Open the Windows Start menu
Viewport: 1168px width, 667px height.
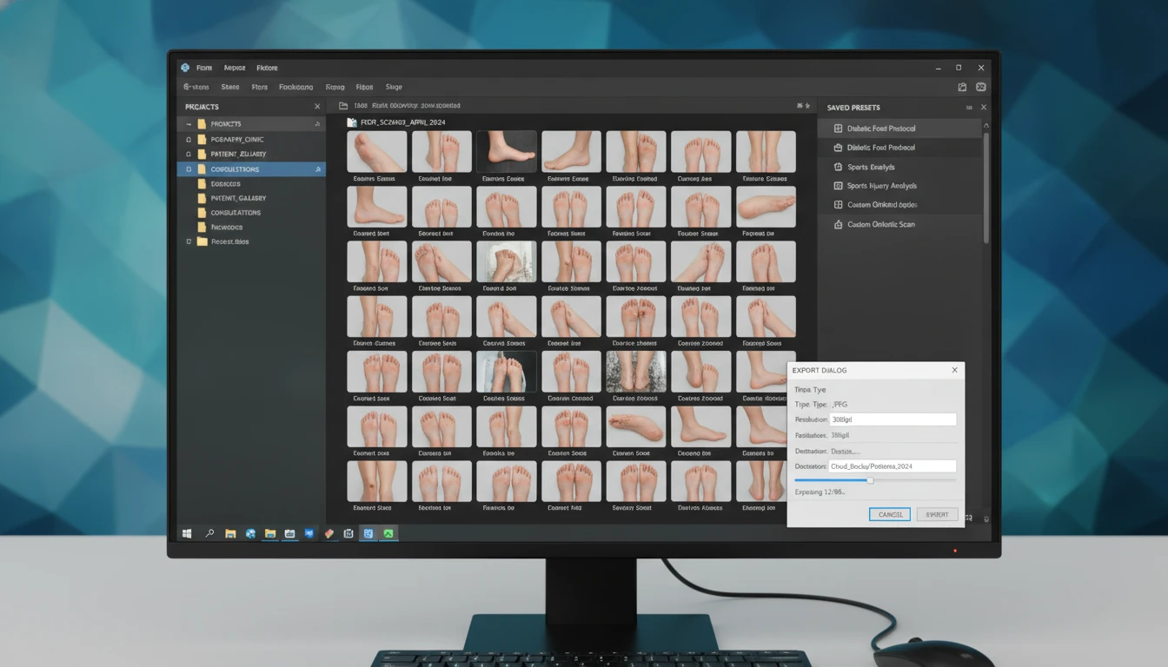coord(187,533)
